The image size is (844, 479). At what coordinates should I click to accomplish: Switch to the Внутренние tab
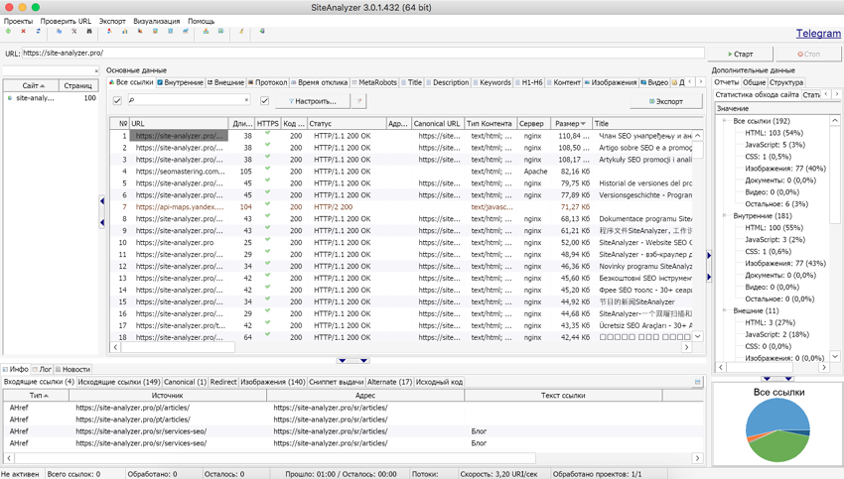coord(181,82)
